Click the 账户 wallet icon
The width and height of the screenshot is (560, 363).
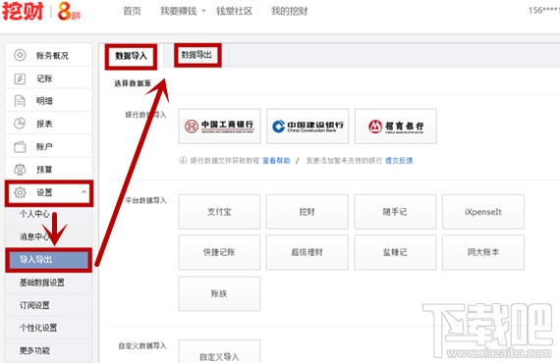pyautogui.click(x=20, y=146)
